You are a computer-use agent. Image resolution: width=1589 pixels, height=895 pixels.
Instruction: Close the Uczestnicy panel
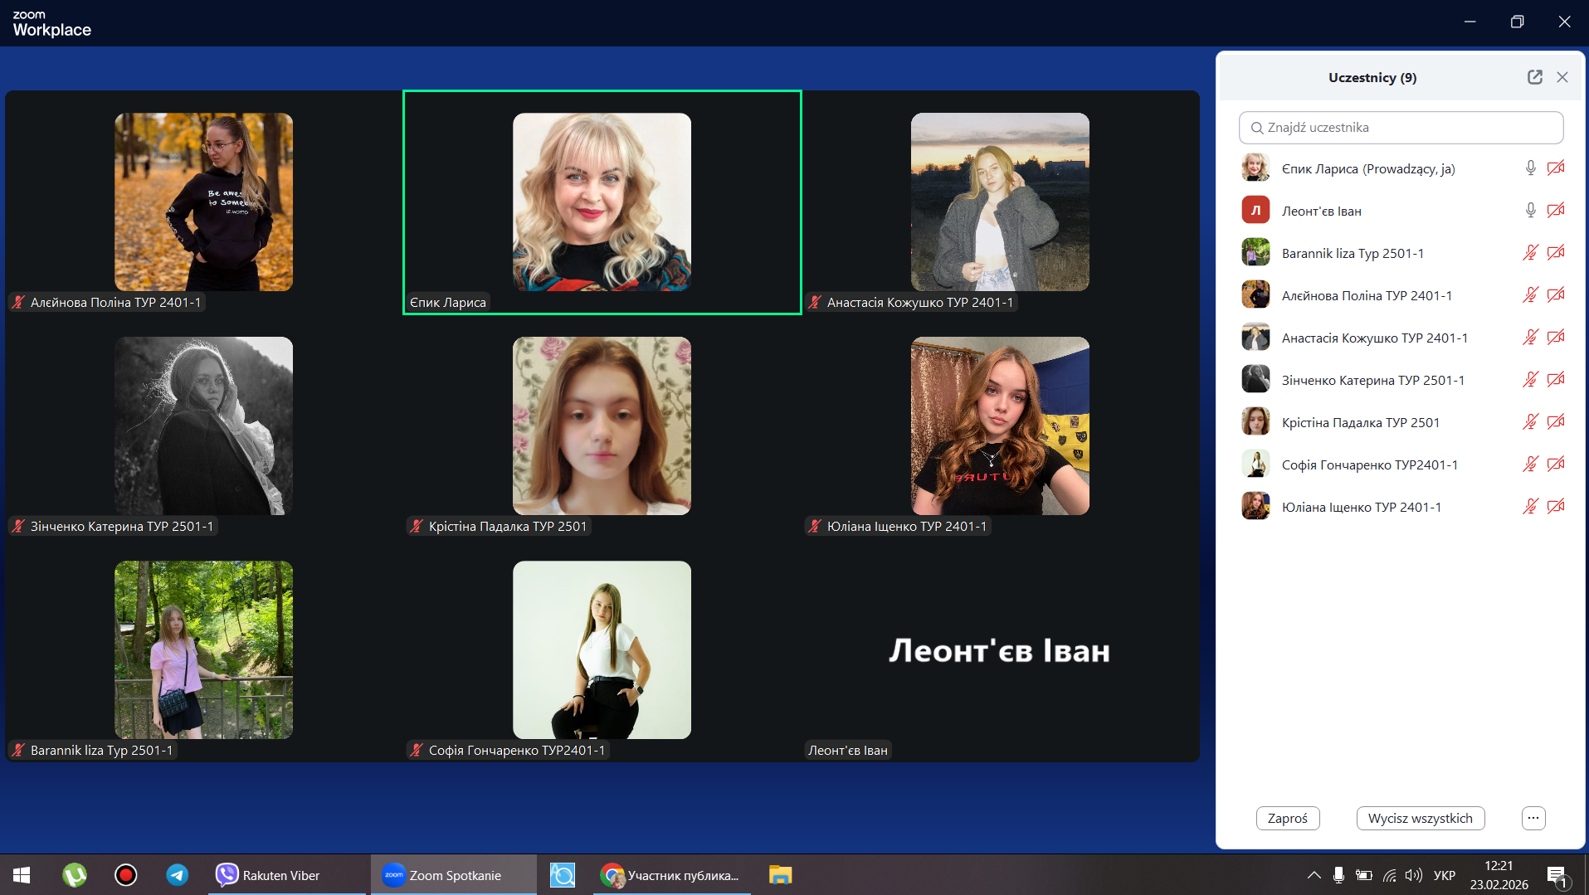pyautogui.click(x=1562, y=77)
